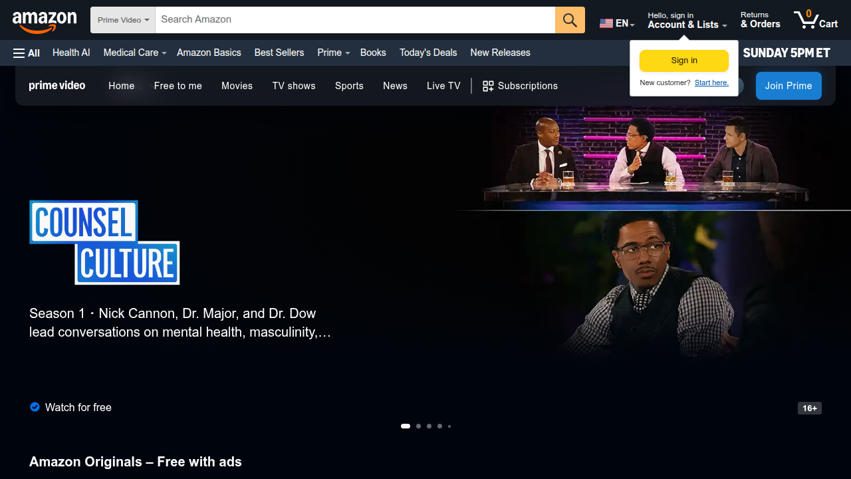Open Today's Deals

[428, 53]
